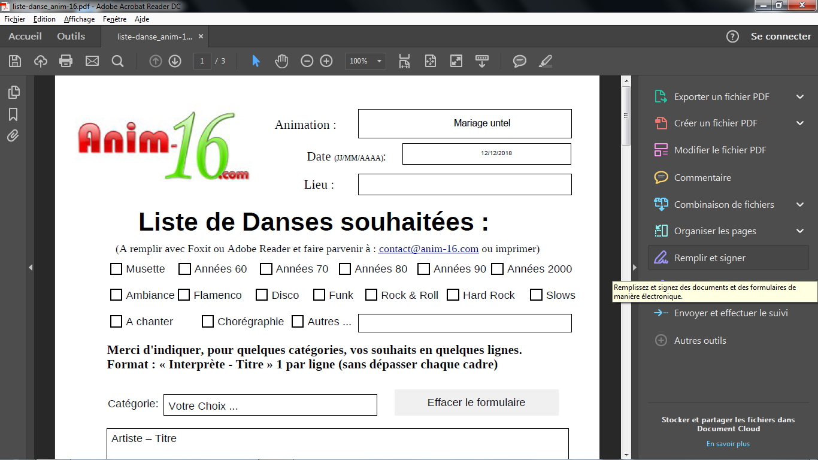Viewport: 818px width, 460px height.
Task: Select the arrow selection tool
Action: tap(256, 61)
